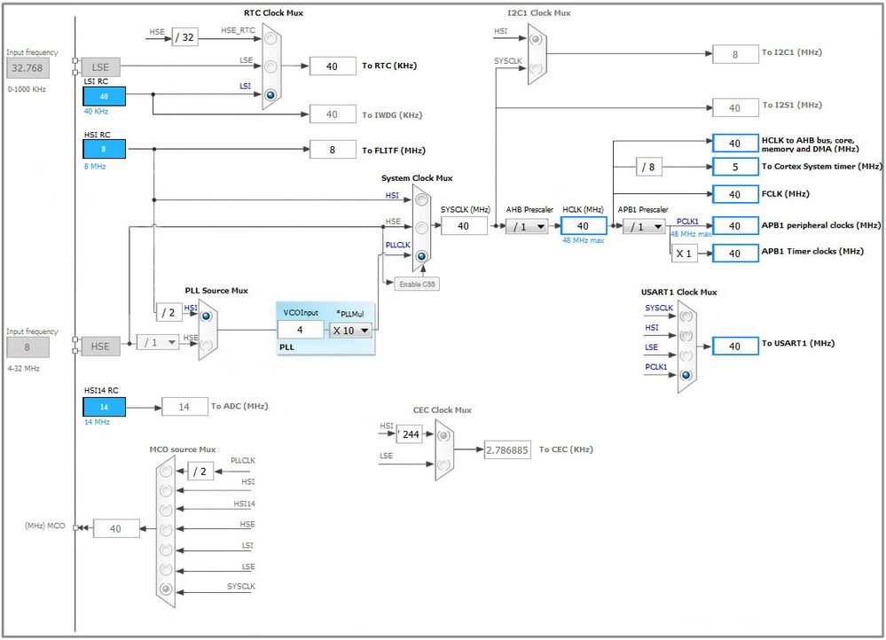Select SYSCLK input in I2C1 Clock Mux
This screenshot has height=640, width=886.
pyautogui.click(x=536, y=69)
